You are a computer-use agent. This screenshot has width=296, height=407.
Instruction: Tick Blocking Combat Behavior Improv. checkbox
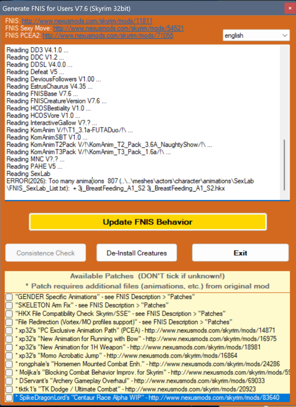click(x=9, y=372)
